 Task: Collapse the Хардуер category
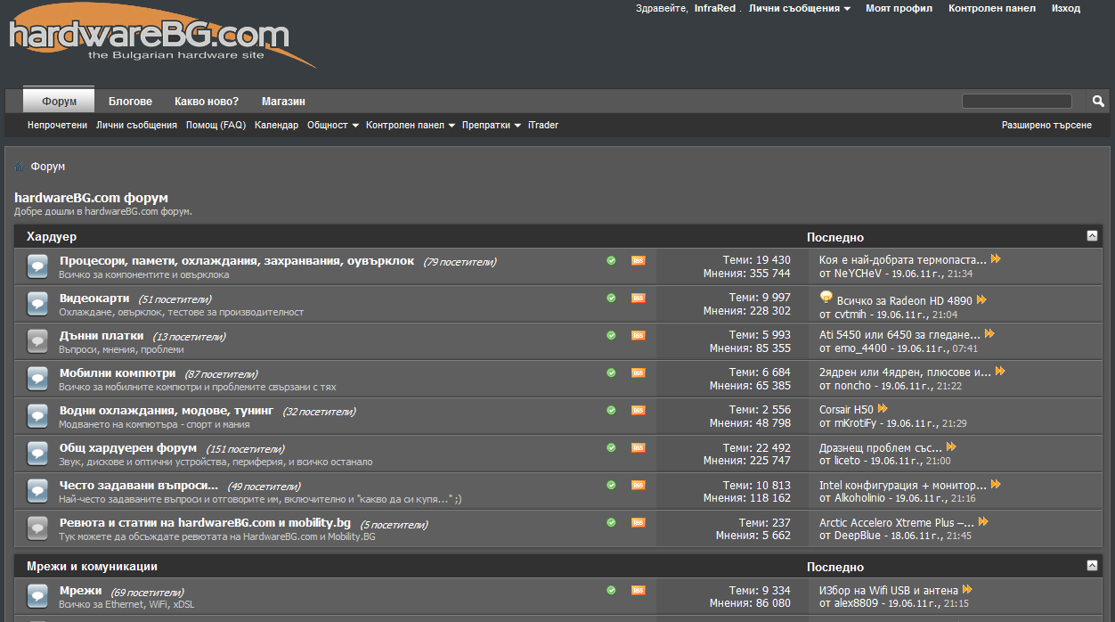1092,235
